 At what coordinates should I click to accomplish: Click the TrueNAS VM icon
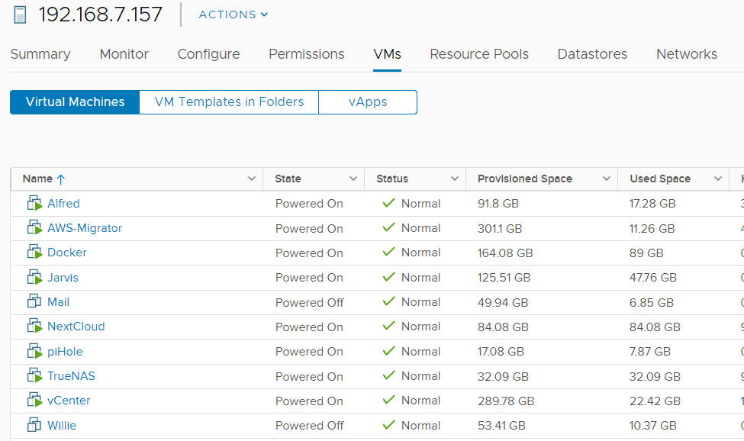click(x=34, y=376)
